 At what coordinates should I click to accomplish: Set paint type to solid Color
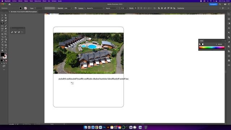pos(1,60)
